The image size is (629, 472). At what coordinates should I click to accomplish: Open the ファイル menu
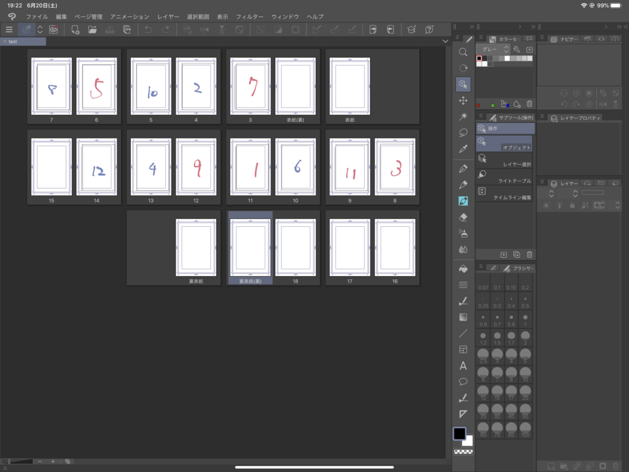pos(37,17)
